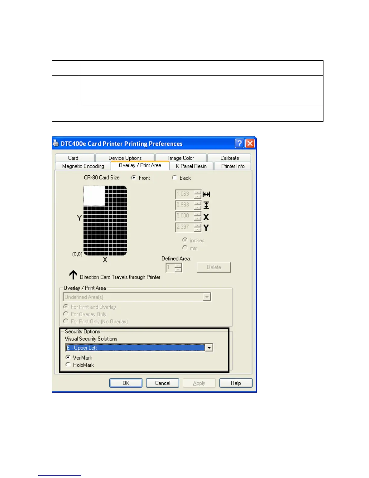Screen dimensions: 369x478
Task: Click the card travel direction arrow
Action: [x=73, y=275]
